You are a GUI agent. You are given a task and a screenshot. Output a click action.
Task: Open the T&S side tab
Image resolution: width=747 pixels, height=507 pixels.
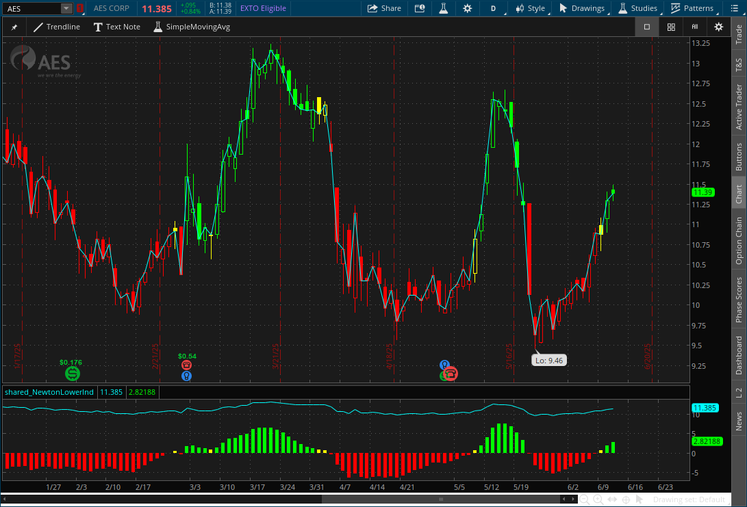click(739, 64)
